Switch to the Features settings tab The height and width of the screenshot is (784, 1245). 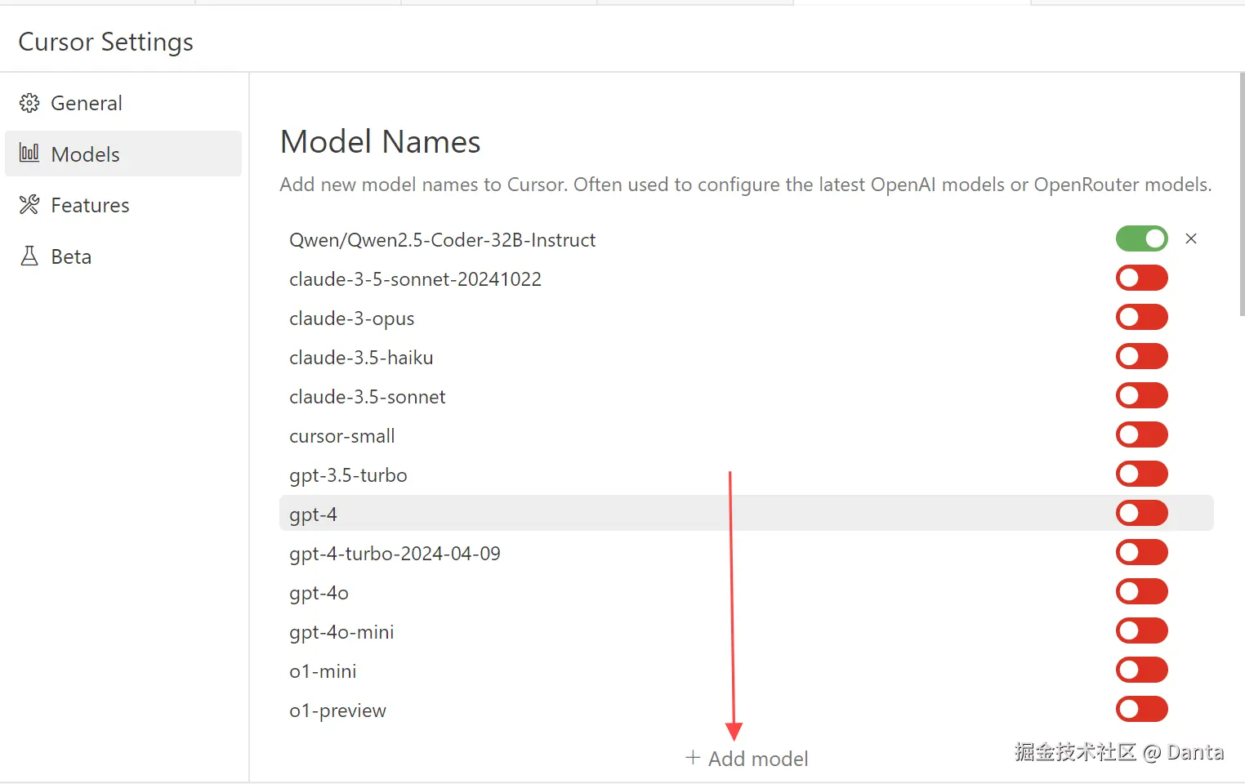[x=90, y=205]
